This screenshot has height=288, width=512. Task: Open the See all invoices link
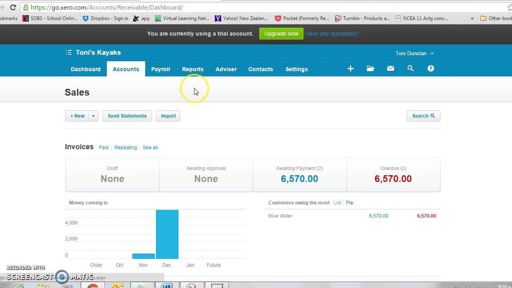[150, 148]
